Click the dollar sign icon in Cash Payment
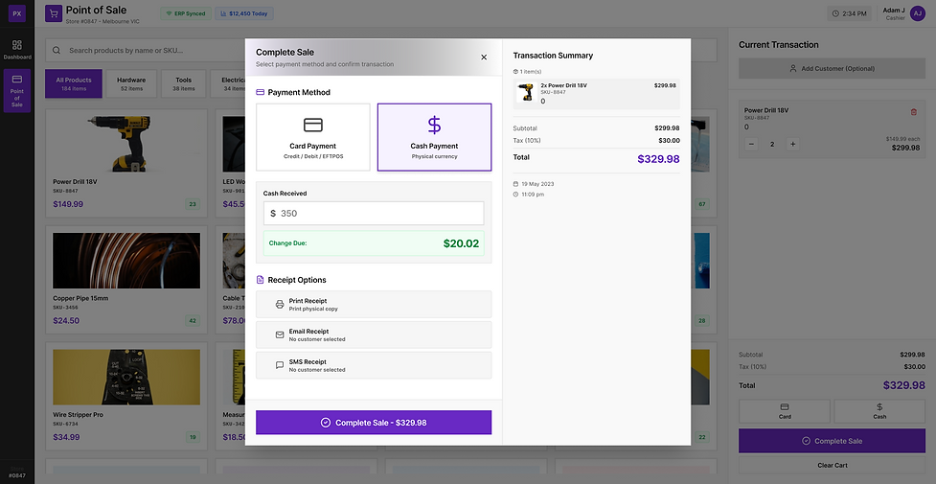Screen dimensions: 936x484 click(x=434, y=125)
